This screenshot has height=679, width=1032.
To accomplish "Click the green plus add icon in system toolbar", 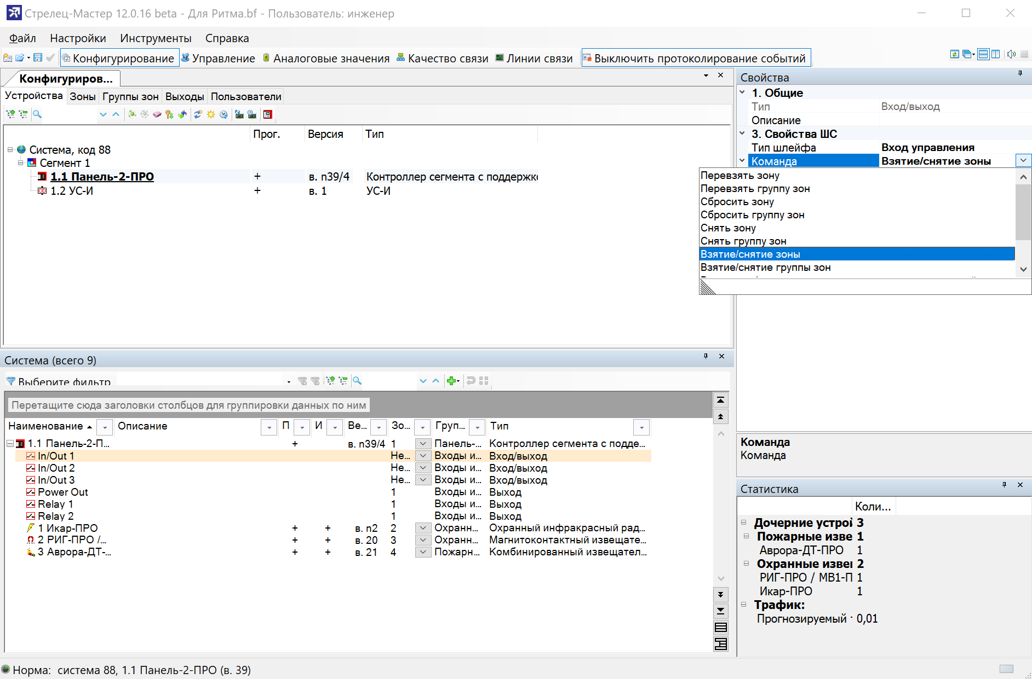I will pos(452,381).
